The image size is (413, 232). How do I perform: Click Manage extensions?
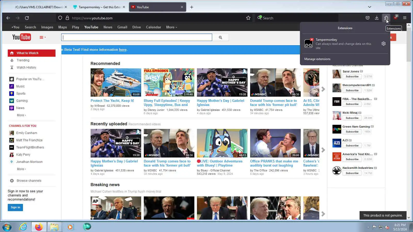coord(317,59)
